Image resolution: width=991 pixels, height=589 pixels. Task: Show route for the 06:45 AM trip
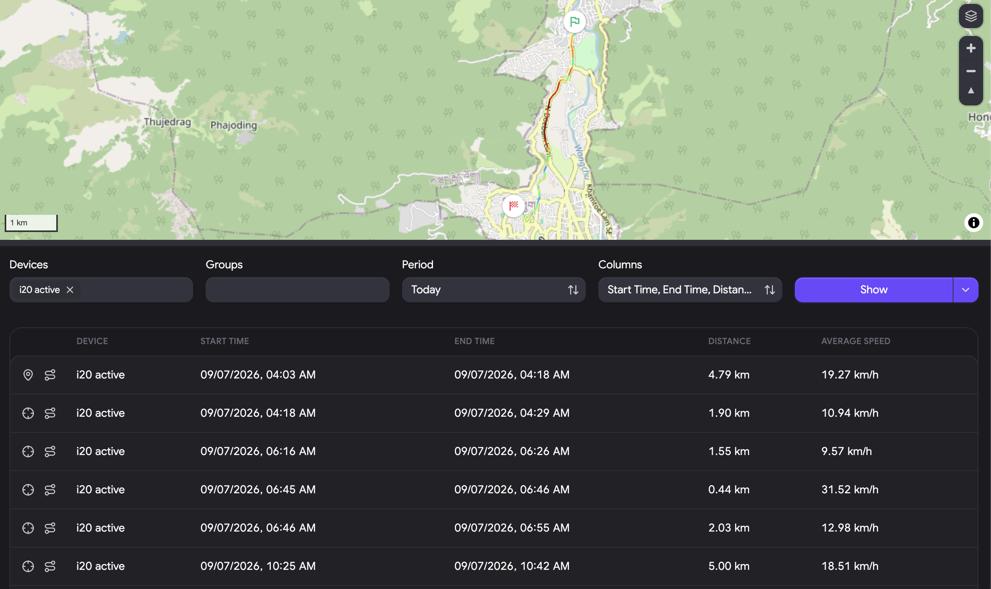pos(50,490)
